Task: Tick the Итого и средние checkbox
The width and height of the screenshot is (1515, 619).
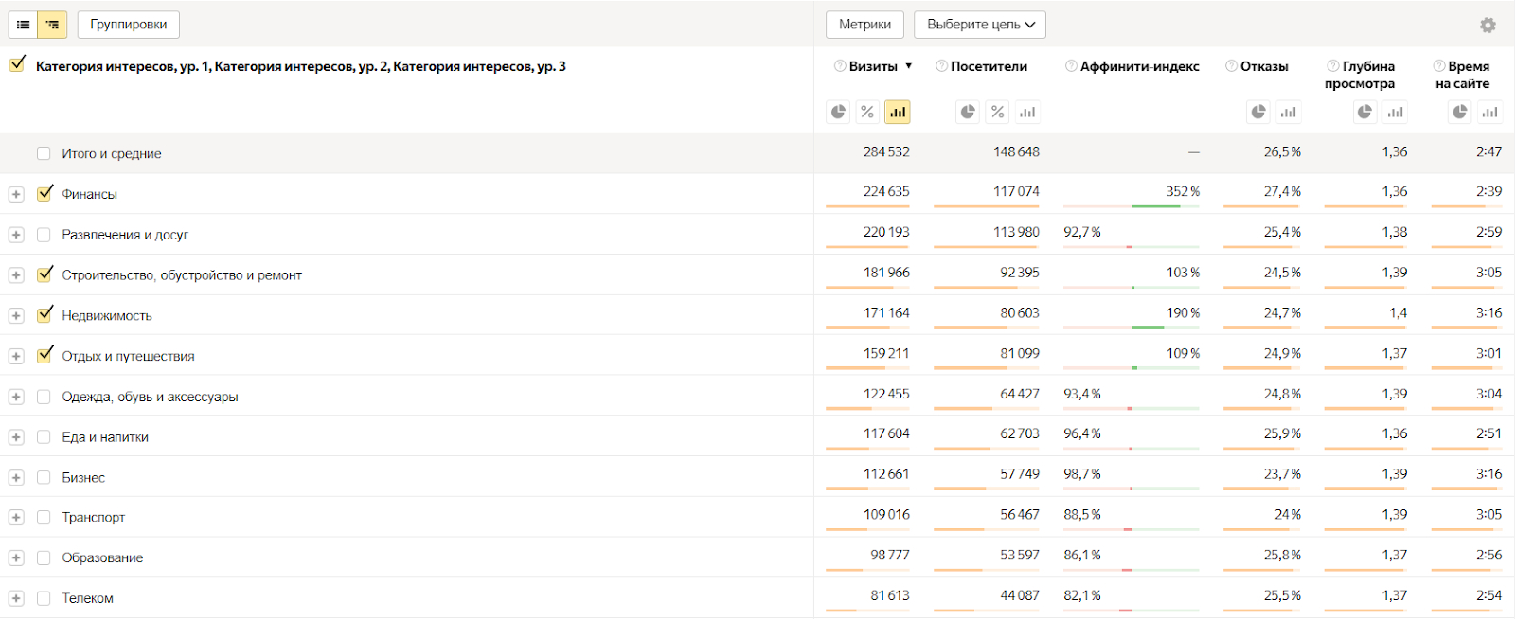Action: 44,153
